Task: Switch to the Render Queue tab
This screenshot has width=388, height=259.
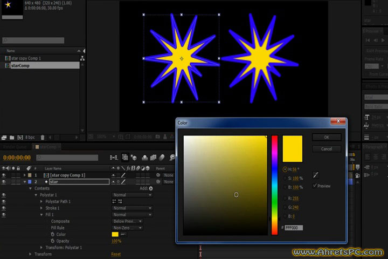Action: point(15,147)
